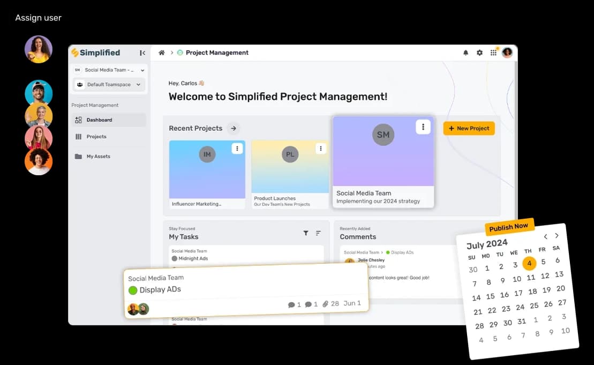This screenshot has height=365, width=594.
Task: Open the Influencer Marketing project card
Action: pos(207,174)
